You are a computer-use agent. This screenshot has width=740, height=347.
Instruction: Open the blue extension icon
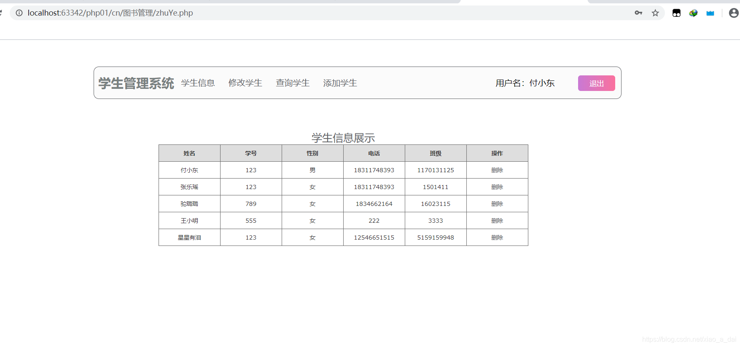[x=710, y=13]
